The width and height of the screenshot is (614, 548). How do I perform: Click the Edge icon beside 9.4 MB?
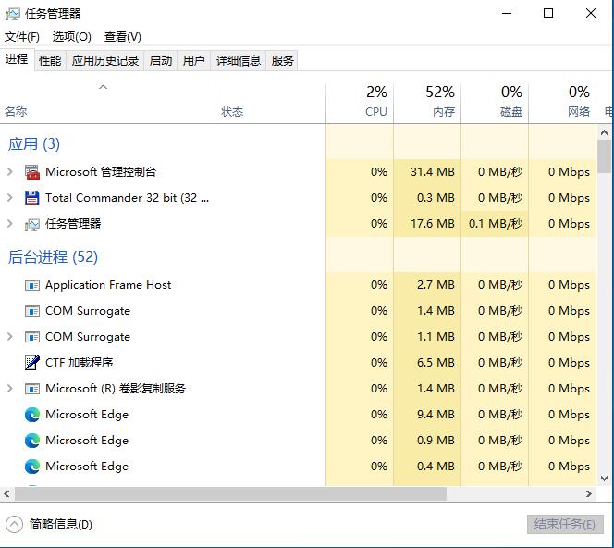point(32,415)
